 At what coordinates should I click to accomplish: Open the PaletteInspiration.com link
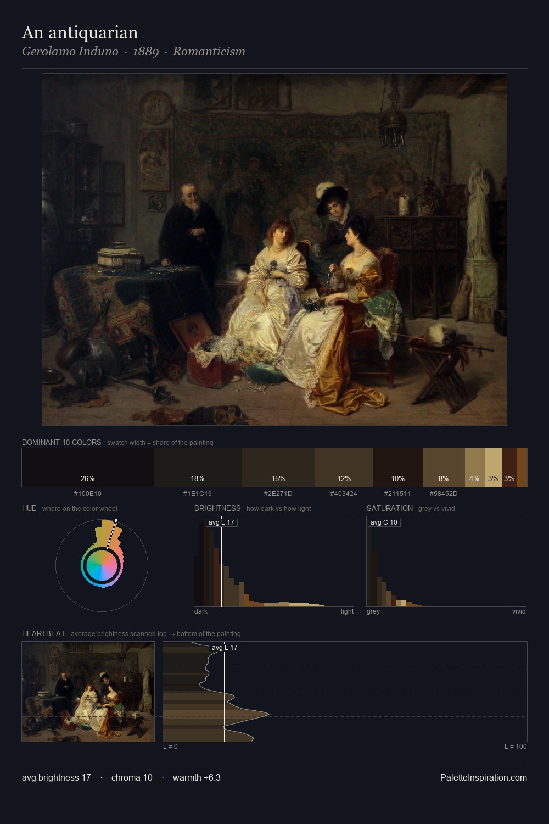[x=484, y=777]
